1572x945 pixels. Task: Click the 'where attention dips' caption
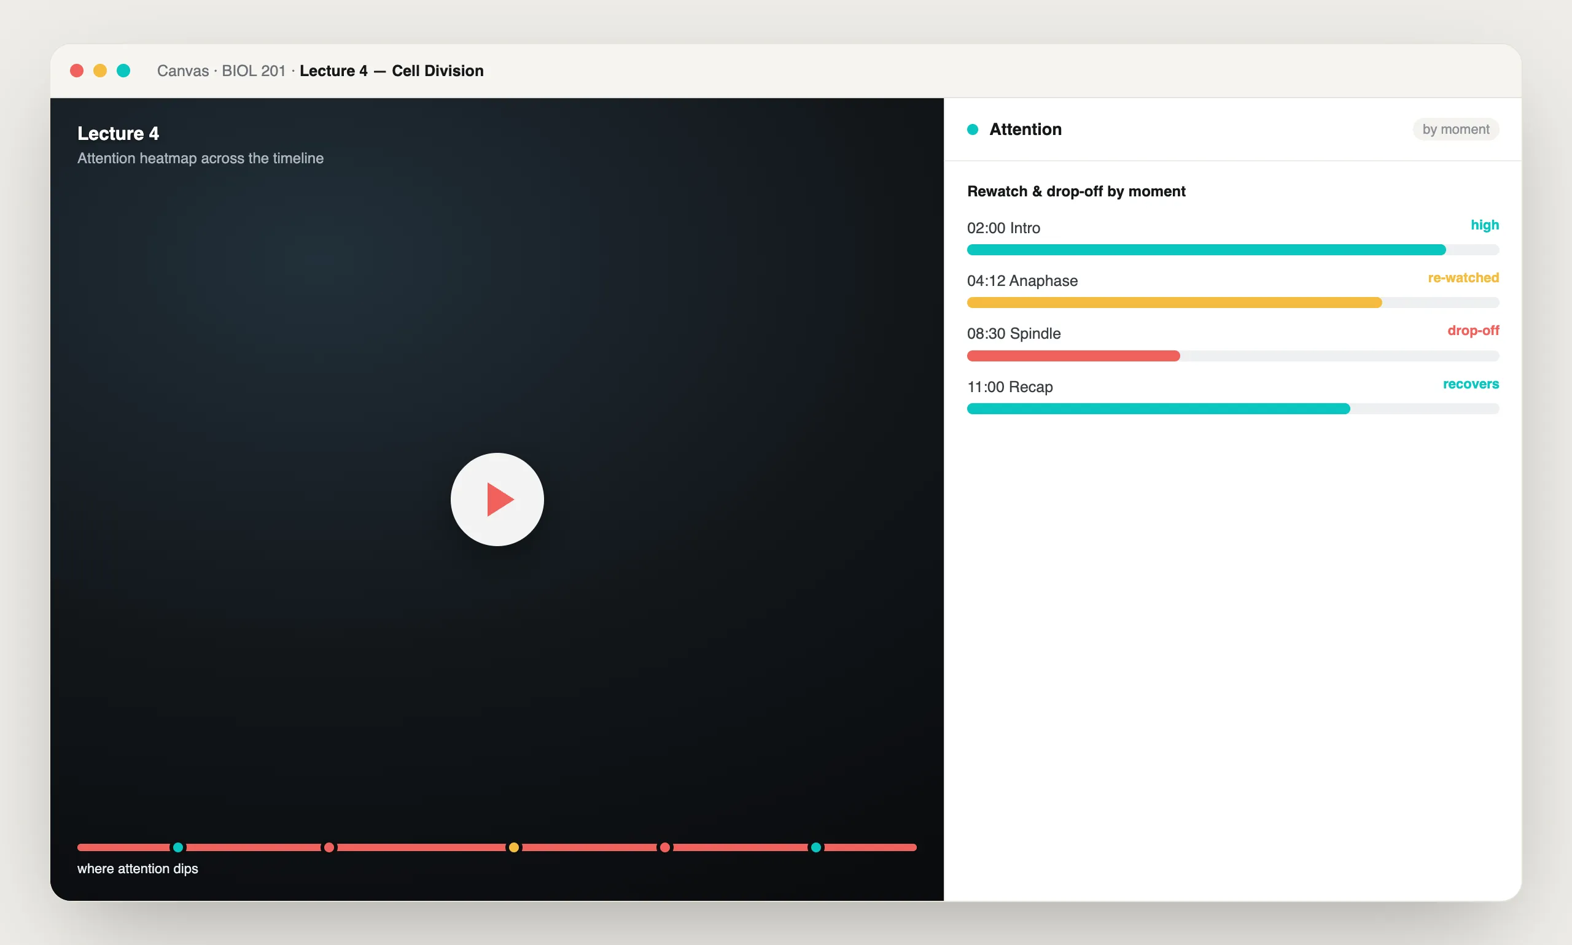point(138,868)
